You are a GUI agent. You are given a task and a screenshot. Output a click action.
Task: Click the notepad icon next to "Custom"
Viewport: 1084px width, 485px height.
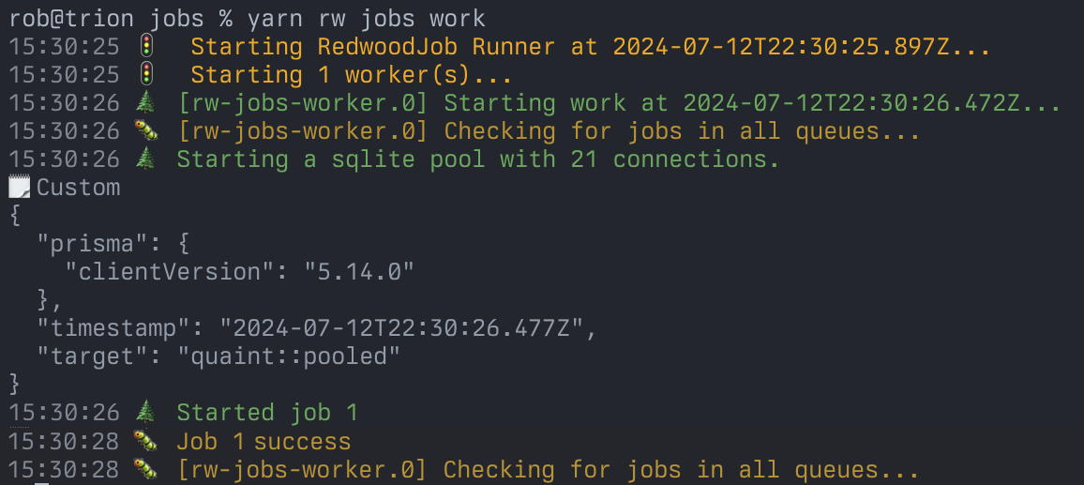pyautogui.click(x=18, y=187)
